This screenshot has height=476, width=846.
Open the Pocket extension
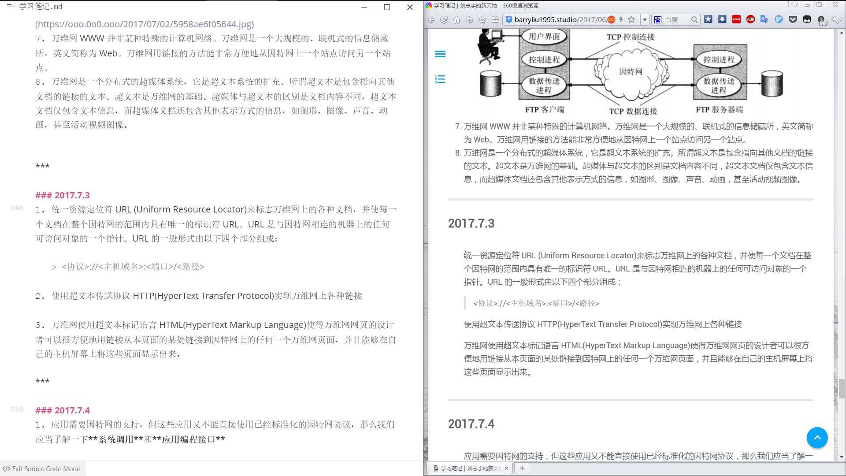794,19
